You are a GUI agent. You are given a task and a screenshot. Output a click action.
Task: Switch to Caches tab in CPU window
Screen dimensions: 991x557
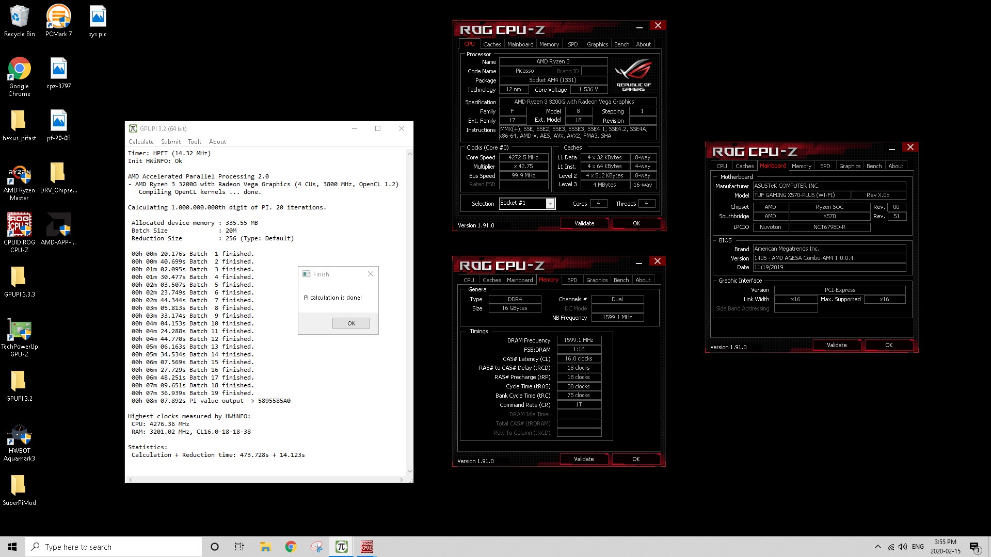(492, 44)
